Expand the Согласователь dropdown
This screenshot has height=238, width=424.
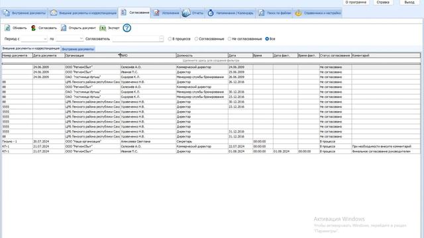(x=162, y=39)
